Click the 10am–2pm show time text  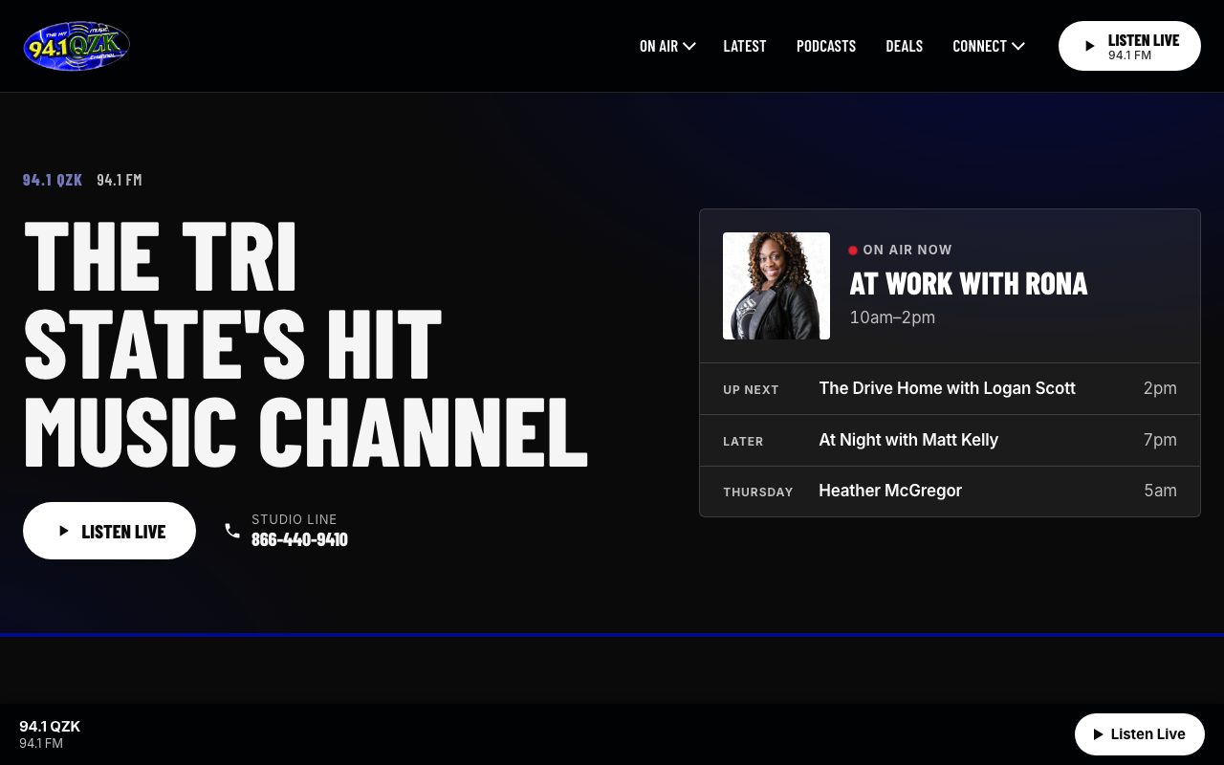[x=892, y=317]
